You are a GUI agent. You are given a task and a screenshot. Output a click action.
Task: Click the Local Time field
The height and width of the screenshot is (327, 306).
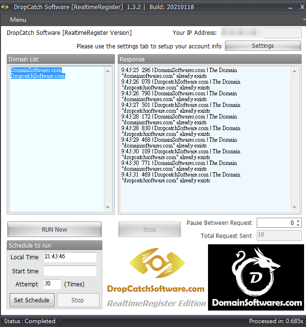pos(70,257)
